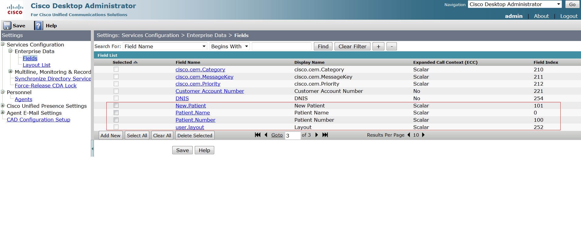The height and width of the screenshot is (231, 581).
Task: Go to the next page of results
Action: 317,135
